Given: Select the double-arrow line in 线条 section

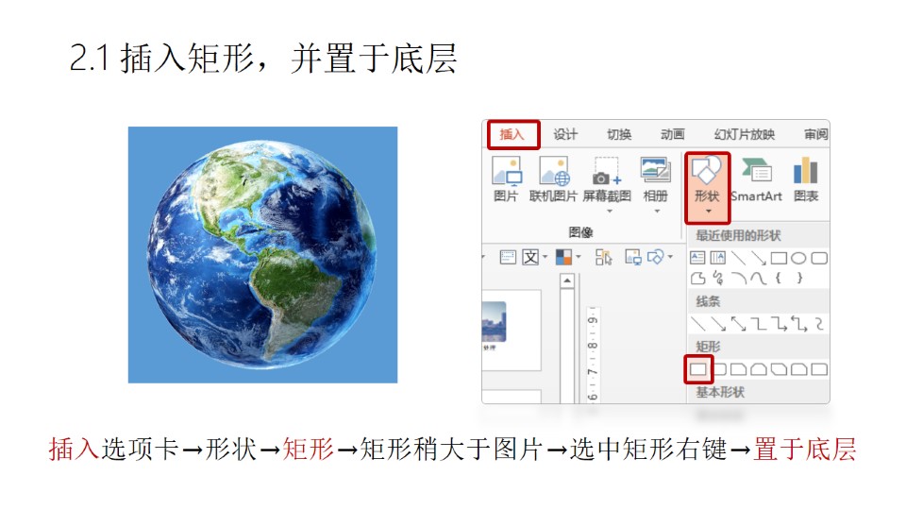Looking at the screenshot, I should coord(739,324).
